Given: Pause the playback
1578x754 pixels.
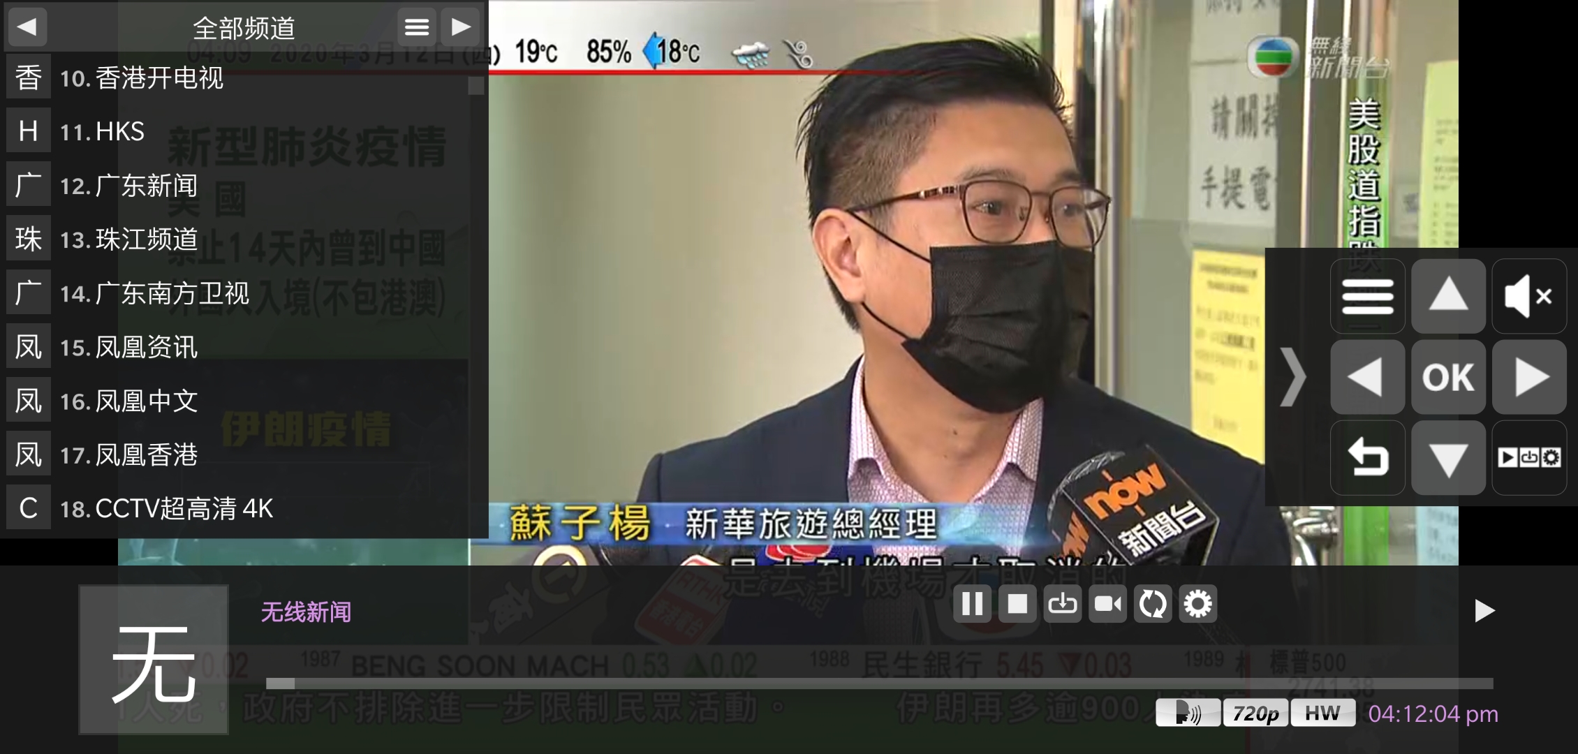Looking at the screenshot, I should (x=972, y=603).
